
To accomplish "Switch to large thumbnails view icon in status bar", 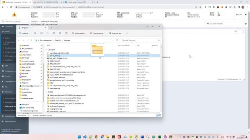I will pyautogui.click(x=160, y=115).
